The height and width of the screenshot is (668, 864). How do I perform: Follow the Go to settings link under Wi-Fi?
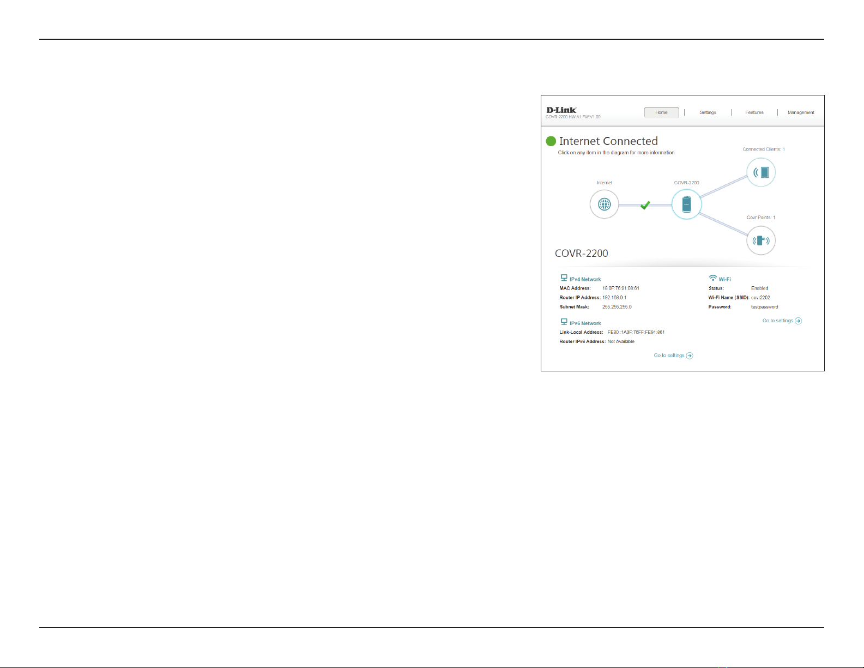[x=778, y=321]
